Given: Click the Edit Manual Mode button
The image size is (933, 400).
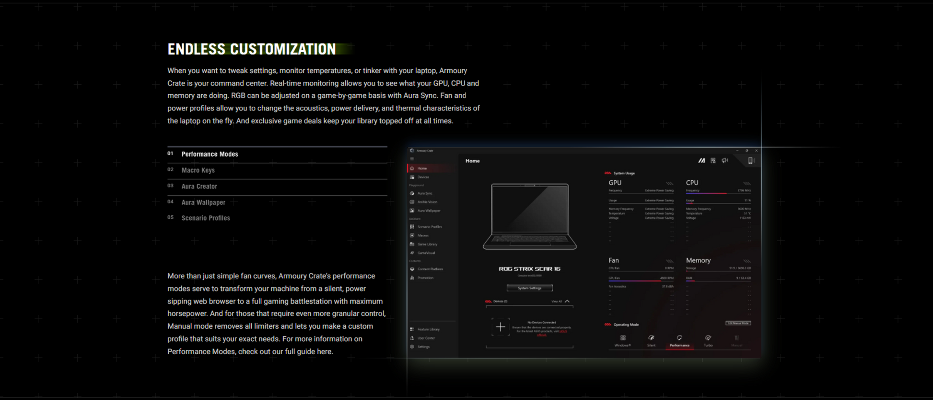Looking at the screenshot, I should (x=738, y=323).
